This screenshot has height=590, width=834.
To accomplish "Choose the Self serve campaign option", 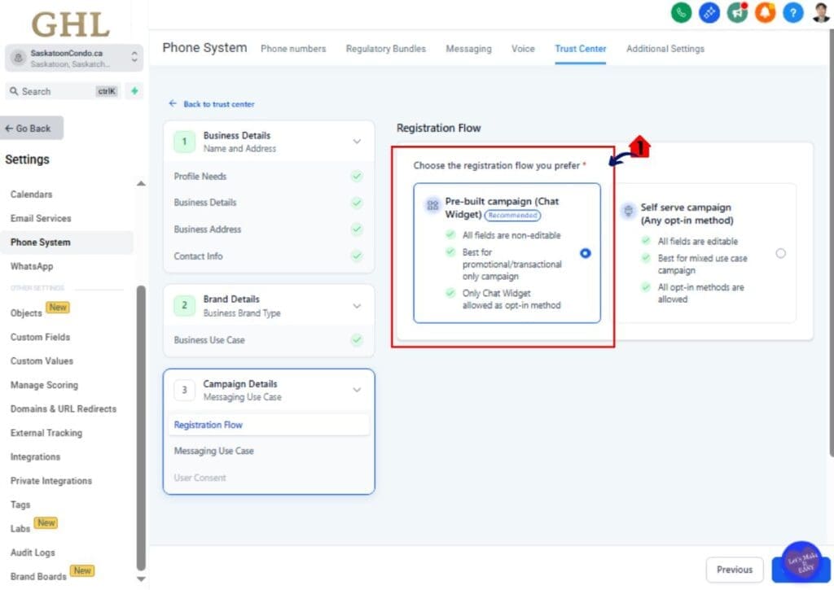I will pos(781,253).
